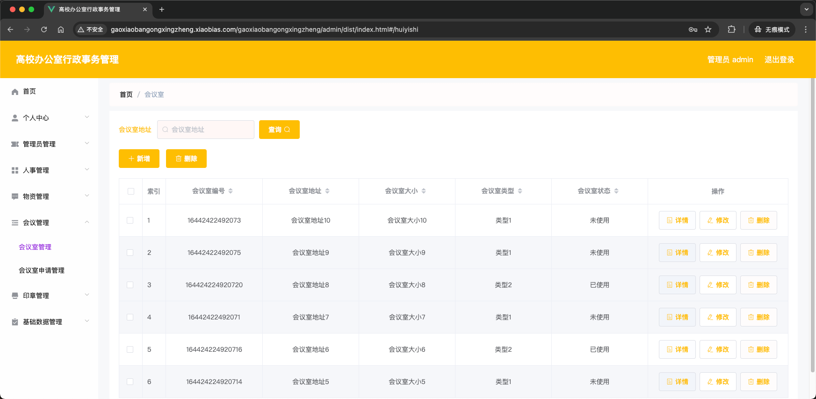Image resolution: width=816 pixels, height=399 pixels.
Task: Close the 高校办公室行政事务管理 browser tab
Action: (x=145, y=9)
